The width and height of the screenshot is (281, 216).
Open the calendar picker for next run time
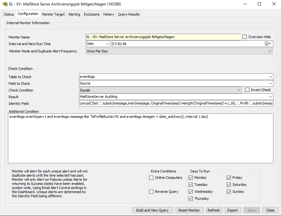click(x=268, y=44)
